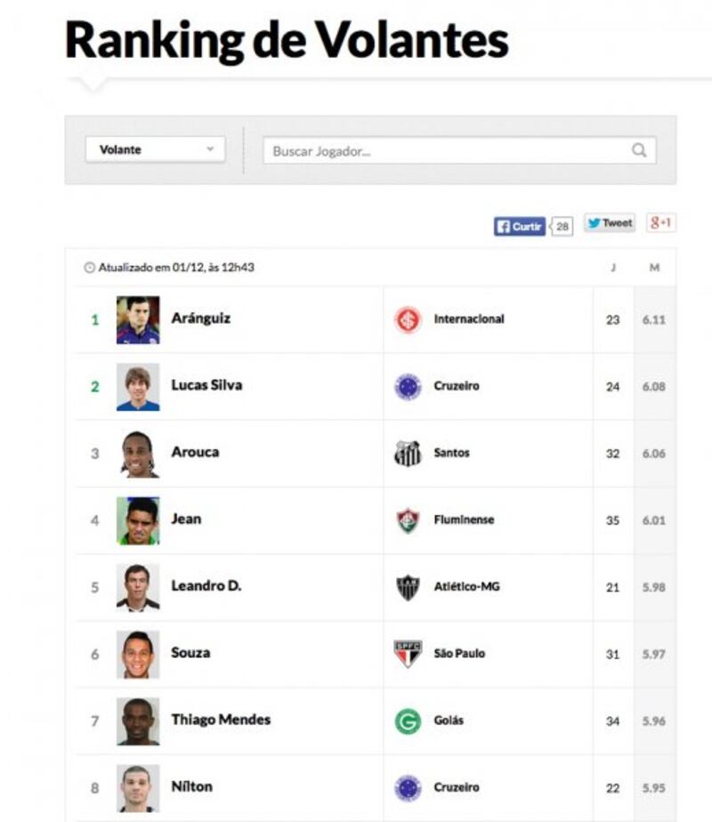Open the Thiago Mendes player link
This screenshot has height=822, width=712.
(221, 719)
